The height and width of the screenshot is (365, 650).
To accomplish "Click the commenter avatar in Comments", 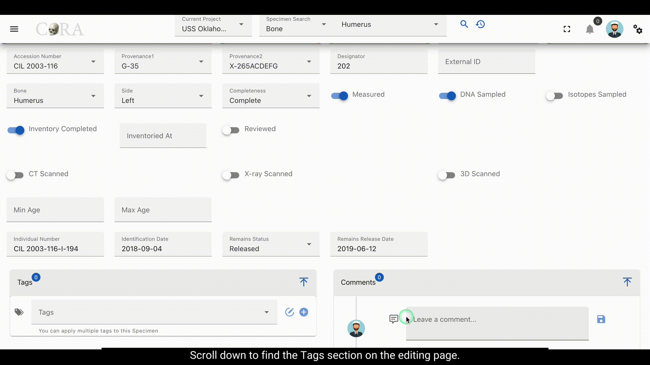I will [356, 328].
